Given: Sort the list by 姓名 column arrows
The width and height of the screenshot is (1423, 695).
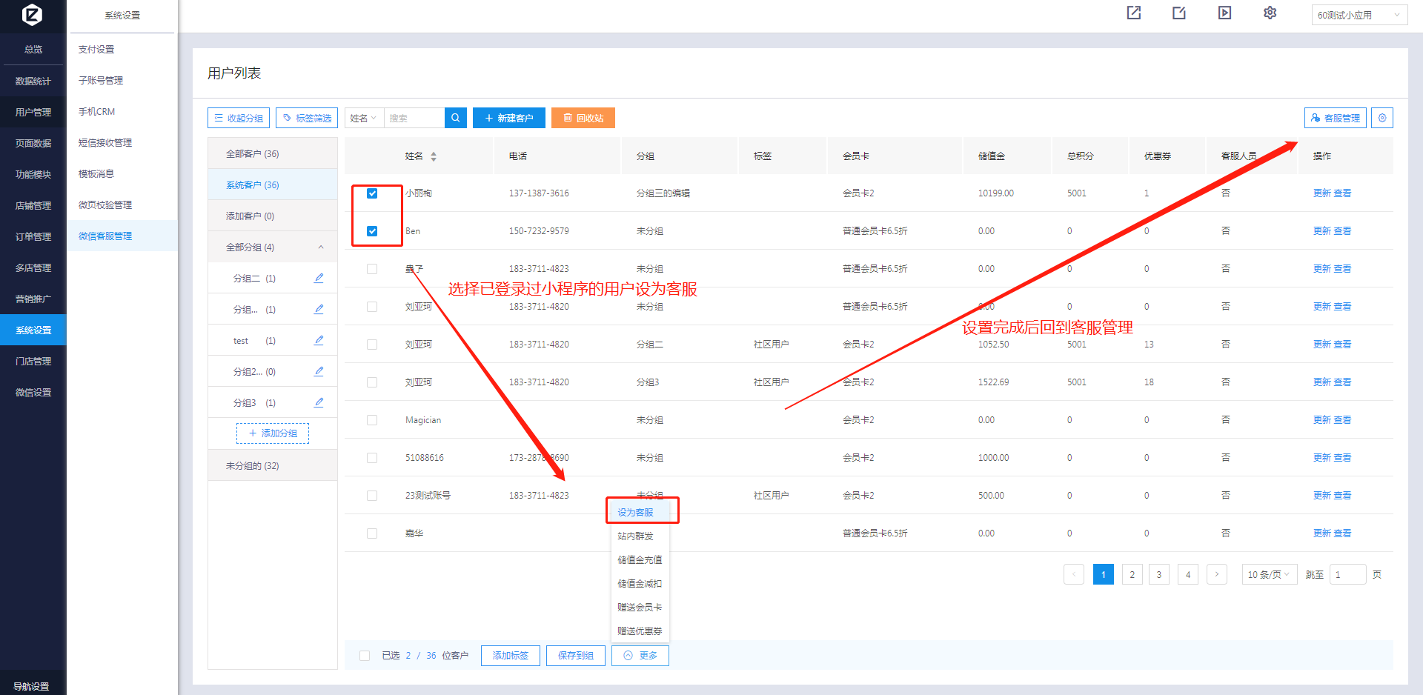Looking at the screenshot, I should click(x=434, y=156).
